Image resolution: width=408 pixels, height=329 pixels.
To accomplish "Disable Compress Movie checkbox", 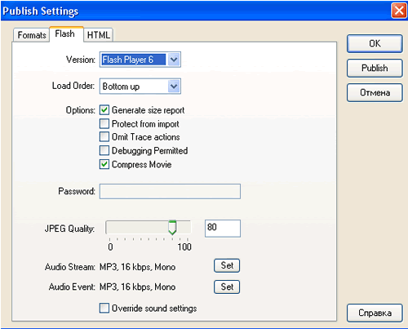I will pos(104,164).
